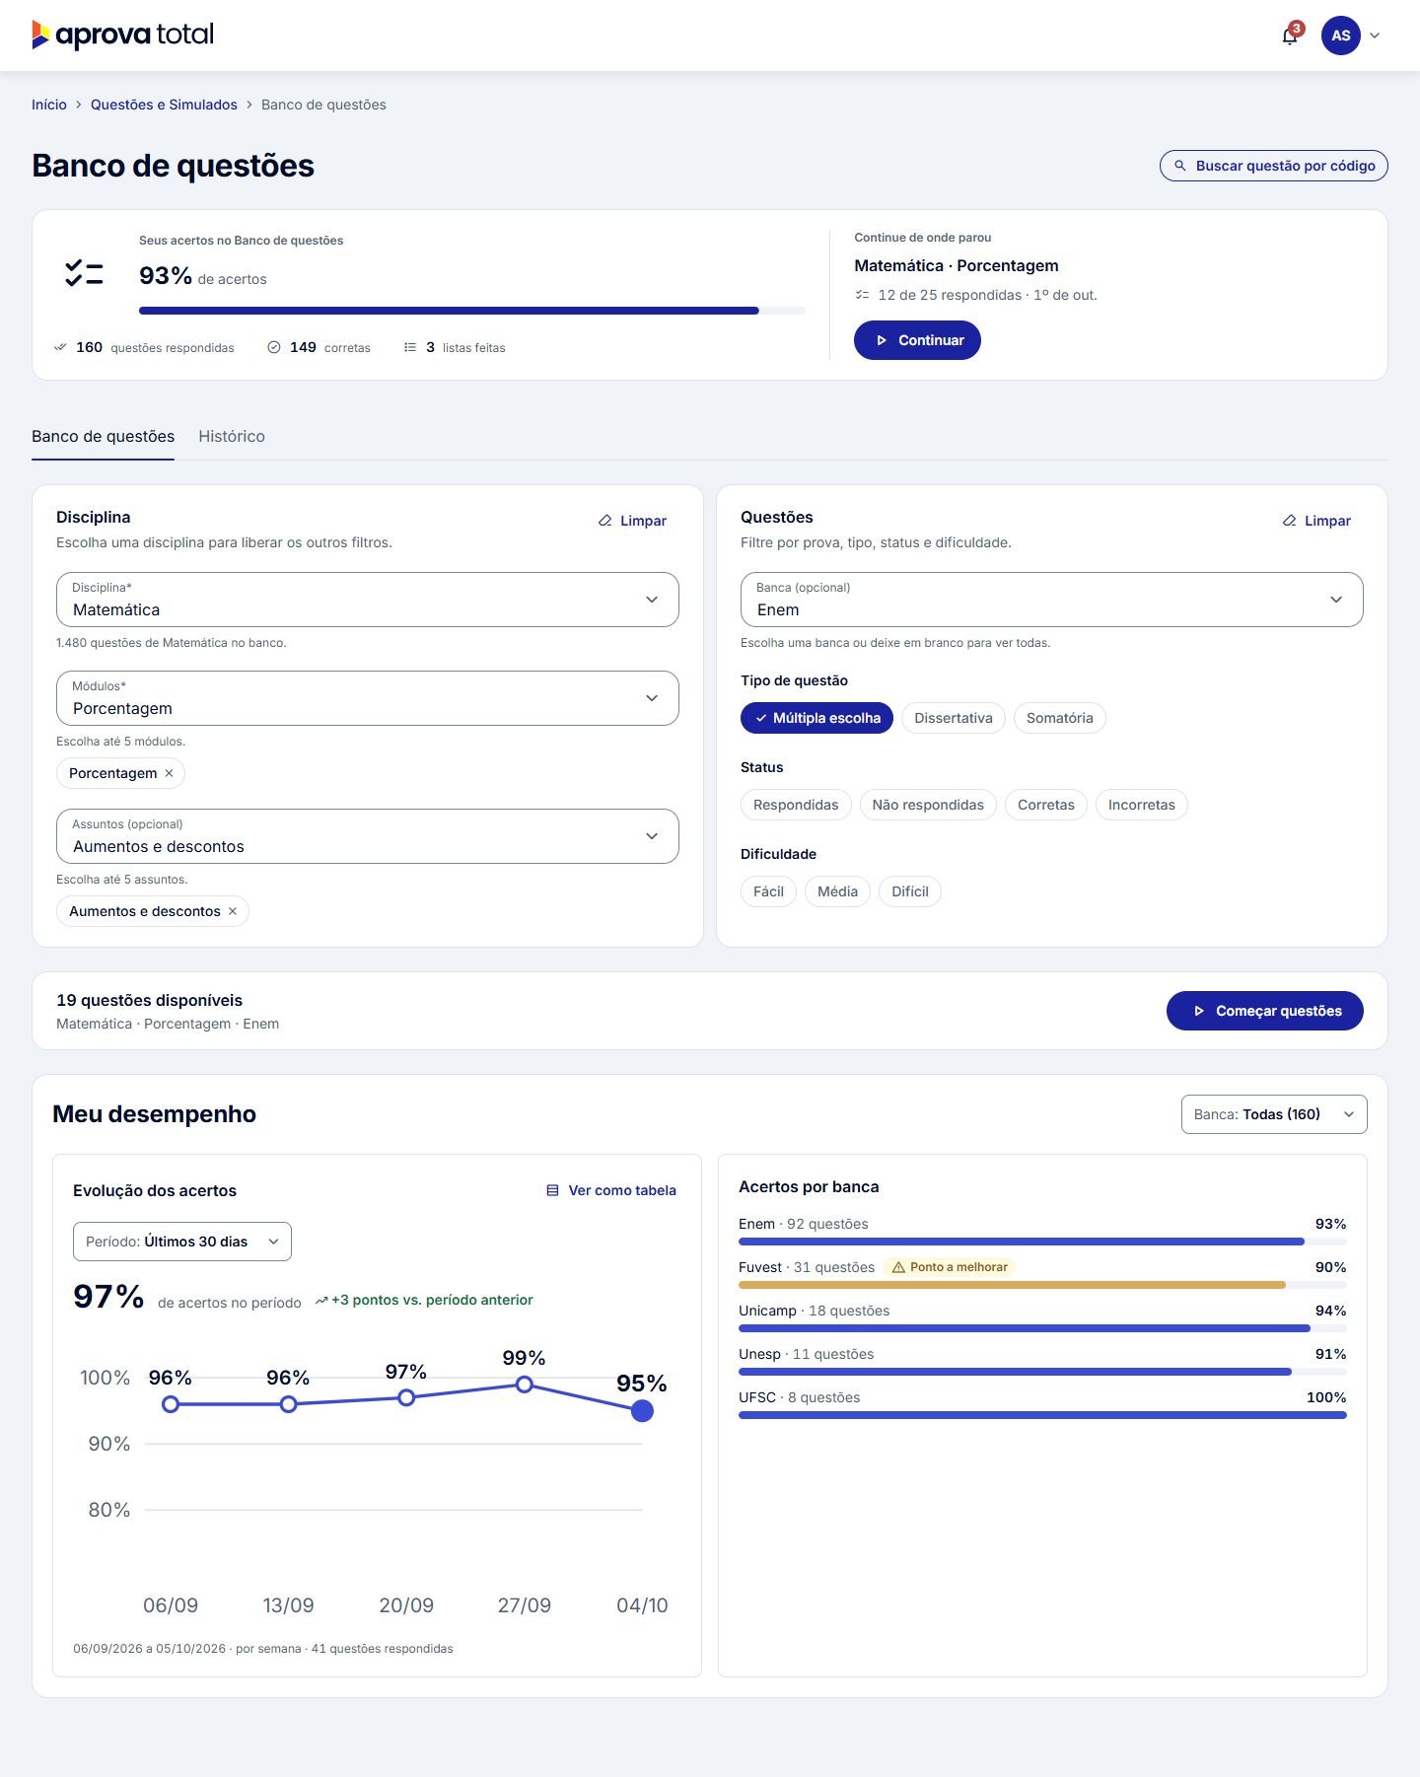Clear the Disciplina filters with Limpar
This screenshot has width=1420, height=1777.
633,521
